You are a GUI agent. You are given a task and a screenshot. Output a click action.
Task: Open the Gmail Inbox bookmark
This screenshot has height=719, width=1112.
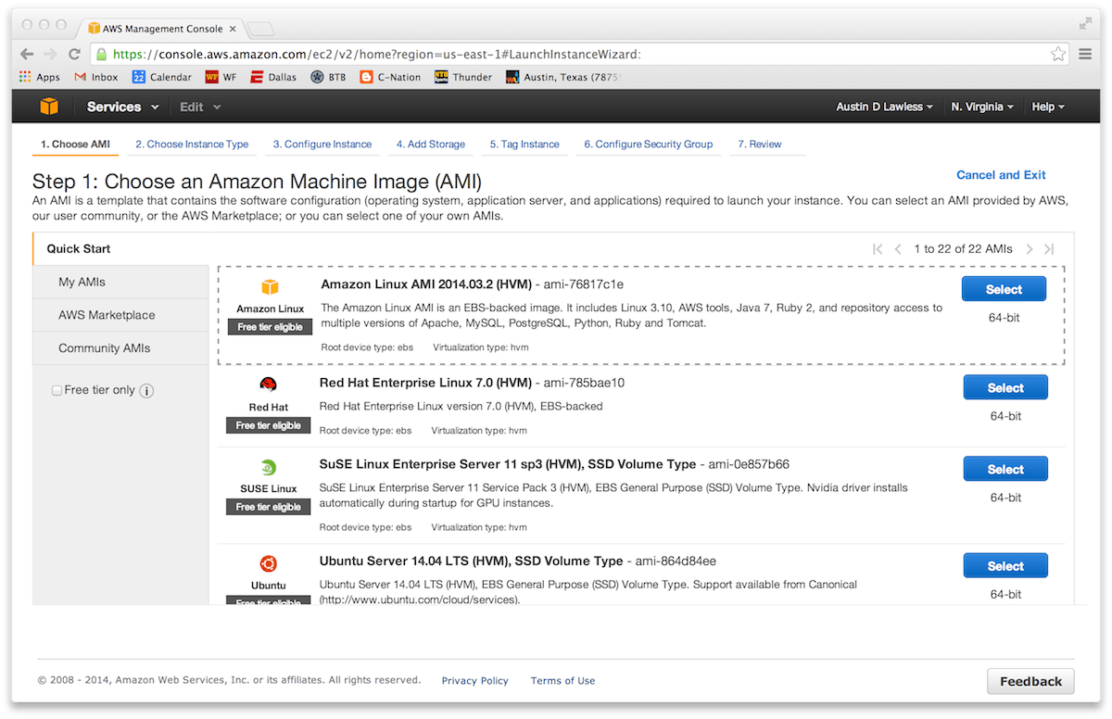click(96, 77)
